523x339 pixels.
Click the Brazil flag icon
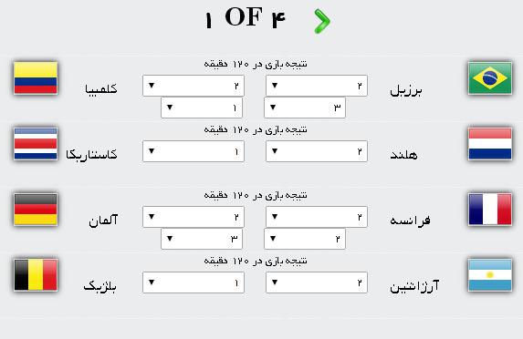[490, 78]
